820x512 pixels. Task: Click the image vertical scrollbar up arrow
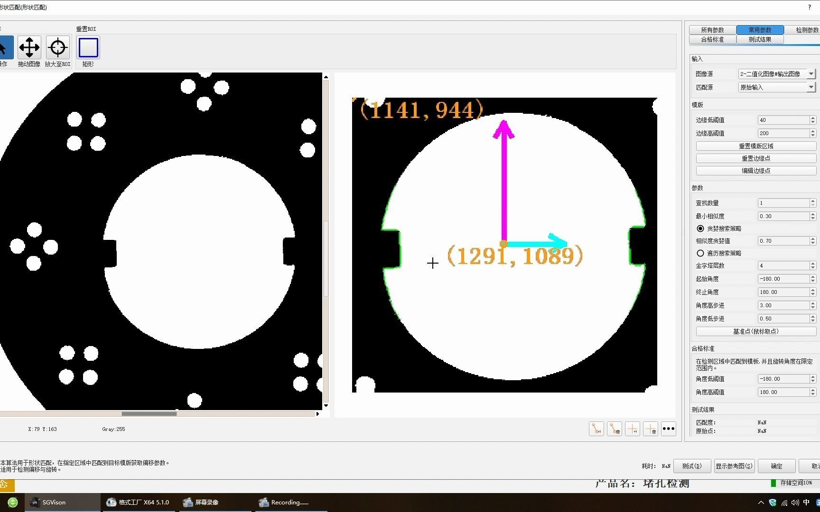[x=326, y=77]
